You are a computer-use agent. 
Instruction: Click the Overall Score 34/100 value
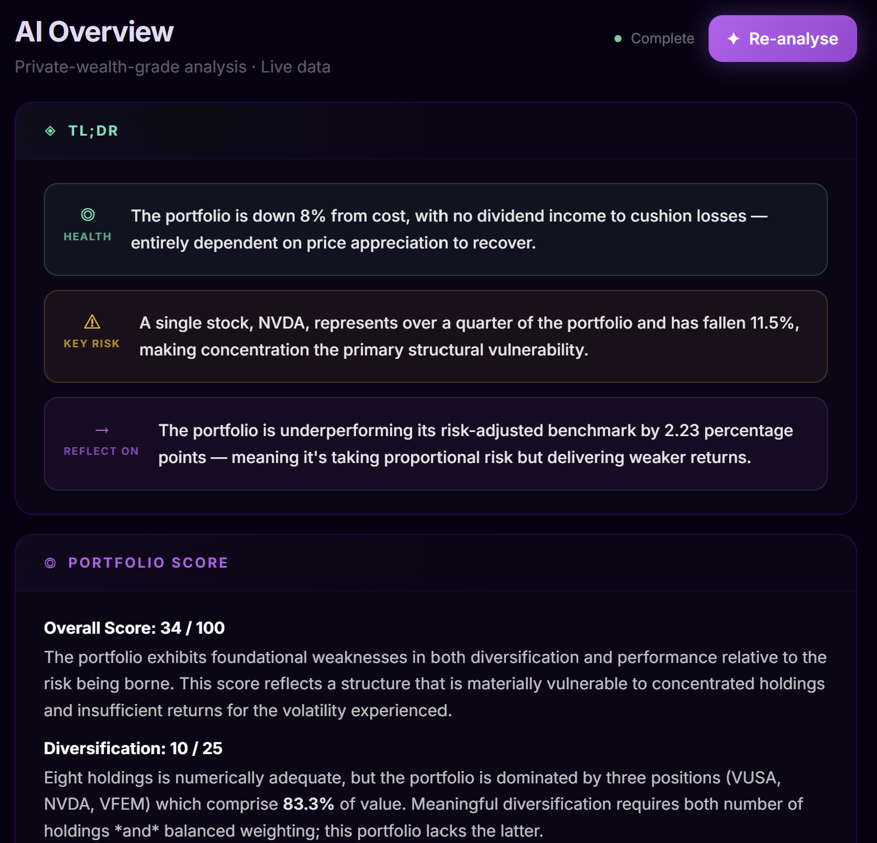(133, 628)
